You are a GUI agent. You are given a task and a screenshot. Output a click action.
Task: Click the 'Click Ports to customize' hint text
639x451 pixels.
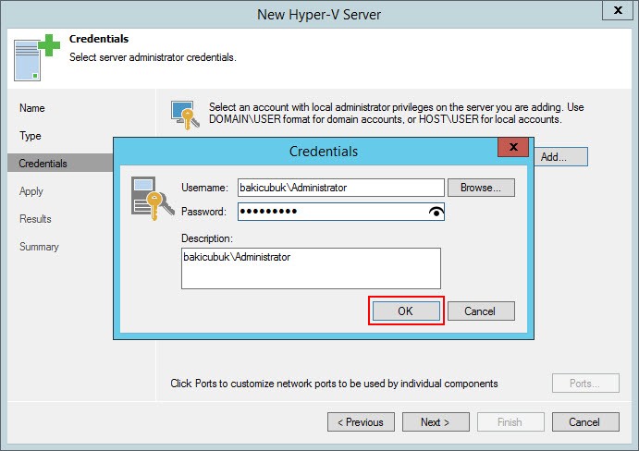click(334, 384)
